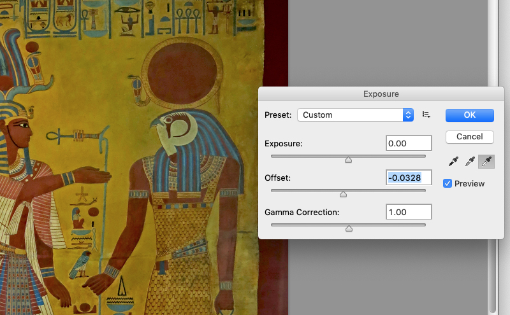510x315 pixels.
Task: Toggle the Preview checkbox
Action: pos(448,183)
